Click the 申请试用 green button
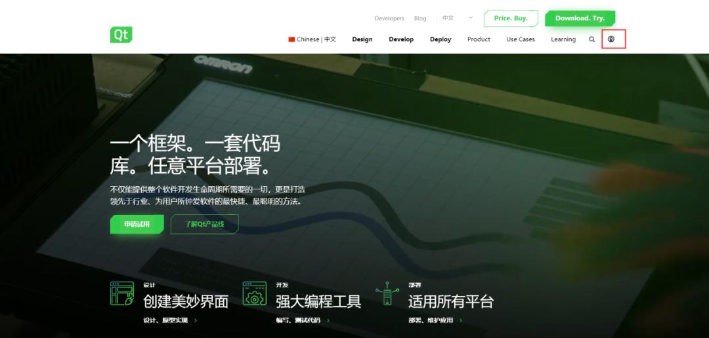Image resolution: width=709 pixels, height=338 pixels. click(137, 224)
